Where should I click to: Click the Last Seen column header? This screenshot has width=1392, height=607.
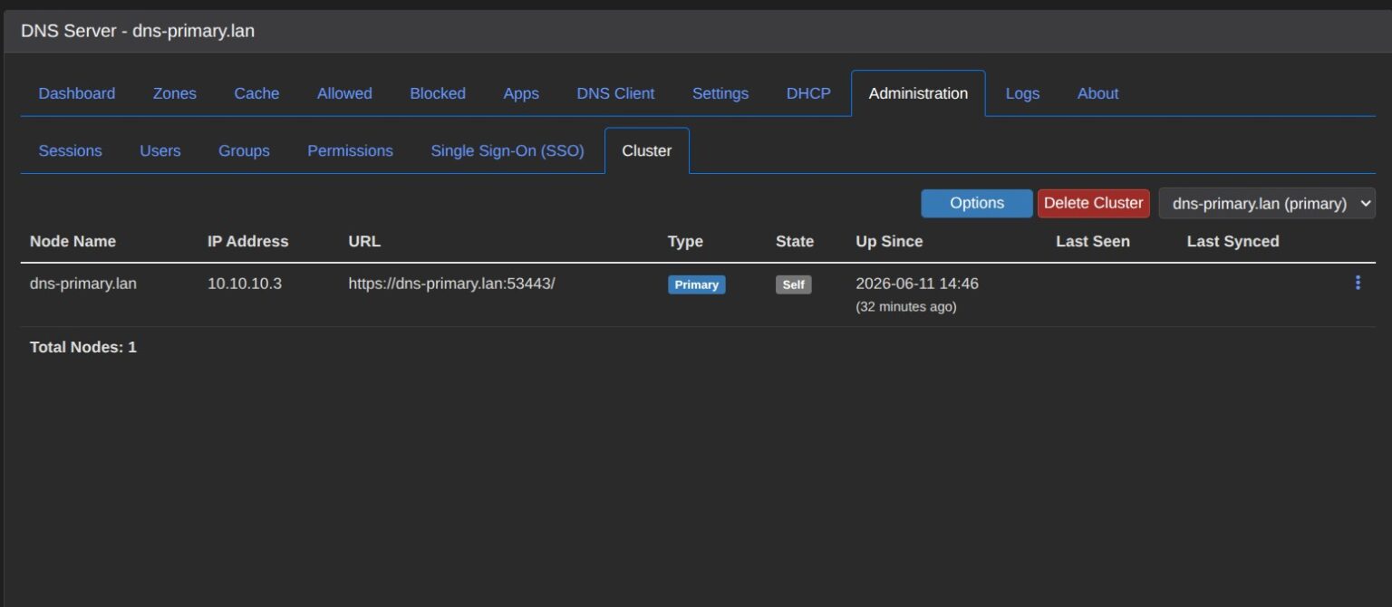click(x=1093, y=241)
